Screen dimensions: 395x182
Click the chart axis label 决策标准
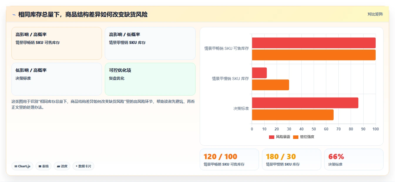pyautogui.click(x=241, y=108)
